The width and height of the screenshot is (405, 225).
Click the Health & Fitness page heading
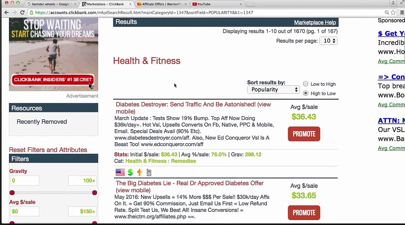(147, 61)
